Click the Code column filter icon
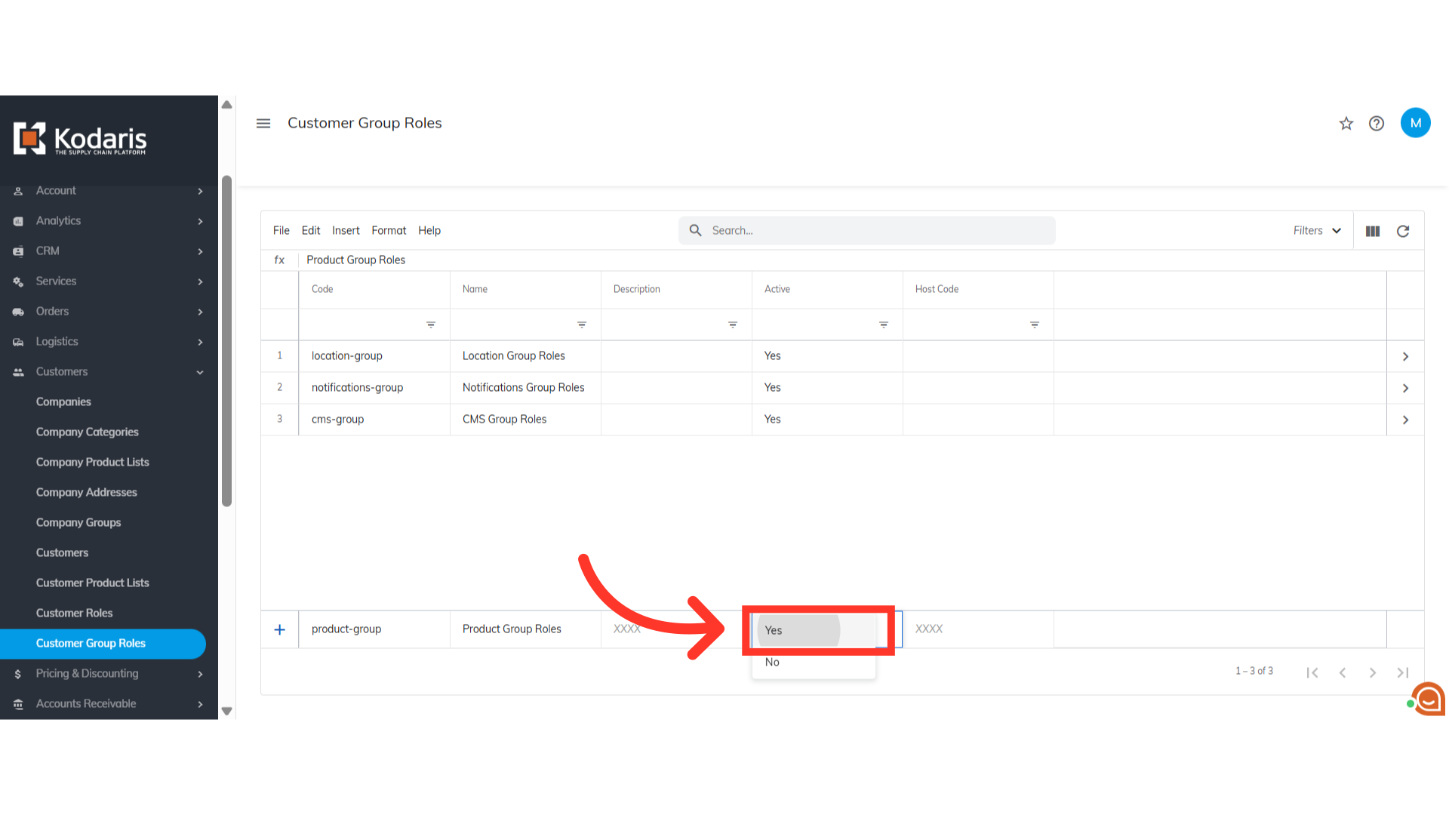Image resolution: width=1449 pixels, height=815 pixels. [431, 324]
